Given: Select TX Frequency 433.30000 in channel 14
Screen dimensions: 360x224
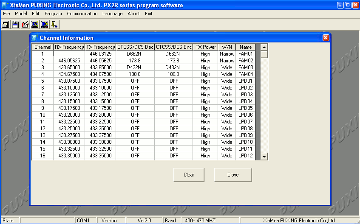Looking at the screenshot, I should pos(101,142).
